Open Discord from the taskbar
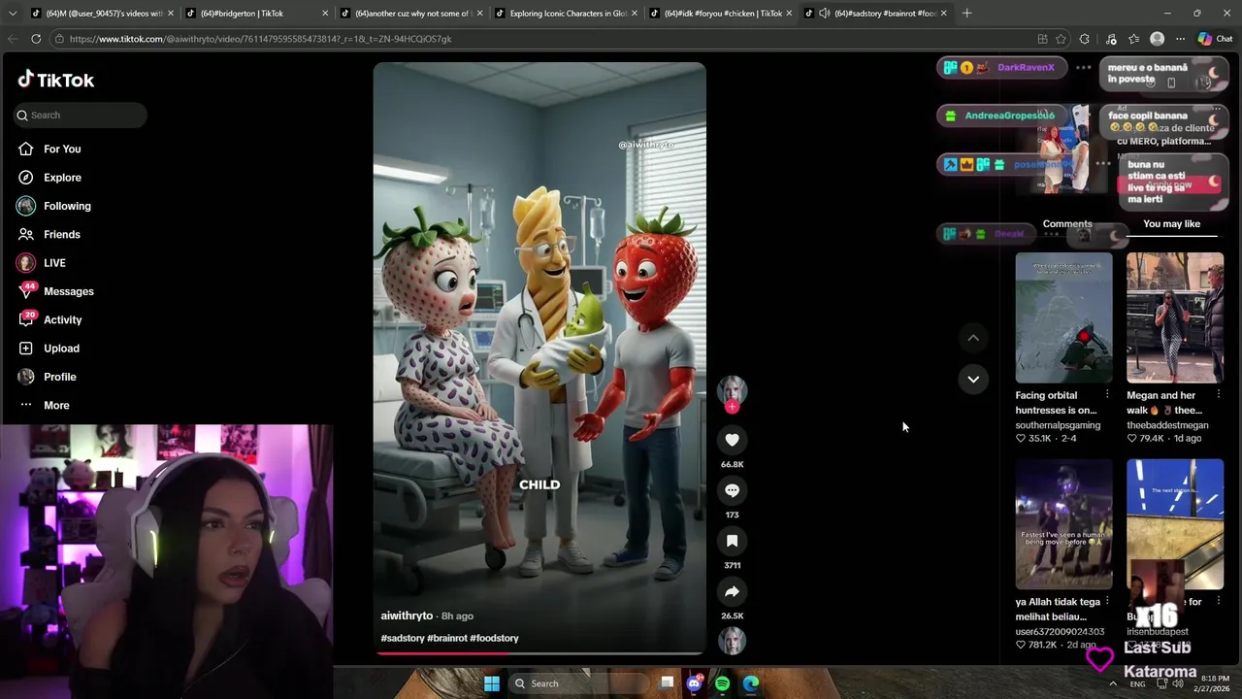 694,683
